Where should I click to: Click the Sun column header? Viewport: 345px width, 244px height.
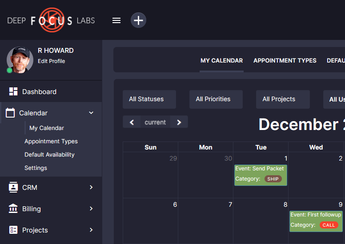click(x=151, y=147)
